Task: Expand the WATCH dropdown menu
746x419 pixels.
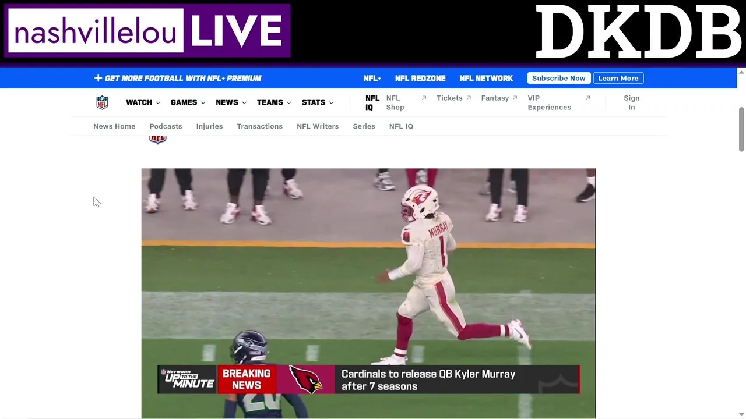Action: coord(143,102)
